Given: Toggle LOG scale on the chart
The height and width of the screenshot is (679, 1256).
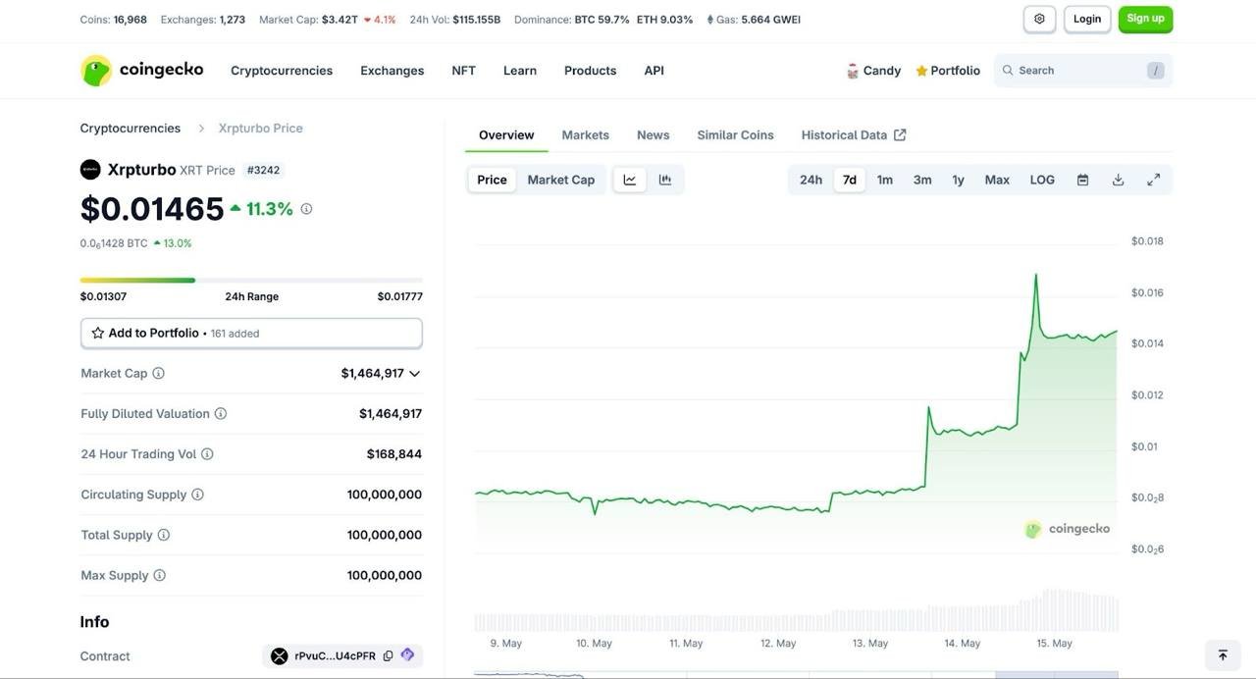Looking at the screenshot, I should click(x=1042, y=179).
